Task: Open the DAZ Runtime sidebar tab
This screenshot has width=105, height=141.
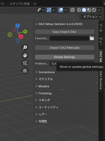Action: [x=101, y=81]
